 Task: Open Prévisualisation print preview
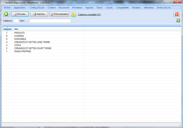59,14
